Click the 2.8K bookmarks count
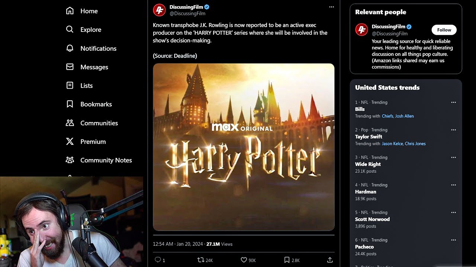 (x=296, y=260)
